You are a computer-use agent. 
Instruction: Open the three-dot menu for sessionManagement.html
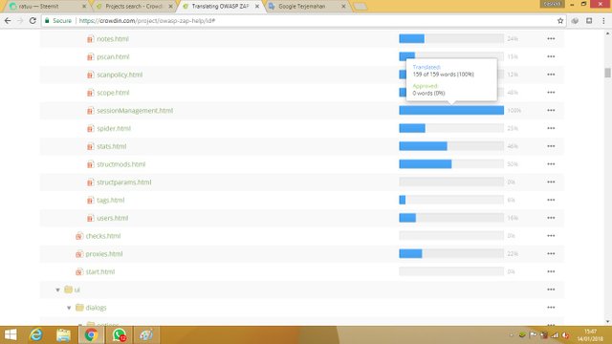click(551, 111)
